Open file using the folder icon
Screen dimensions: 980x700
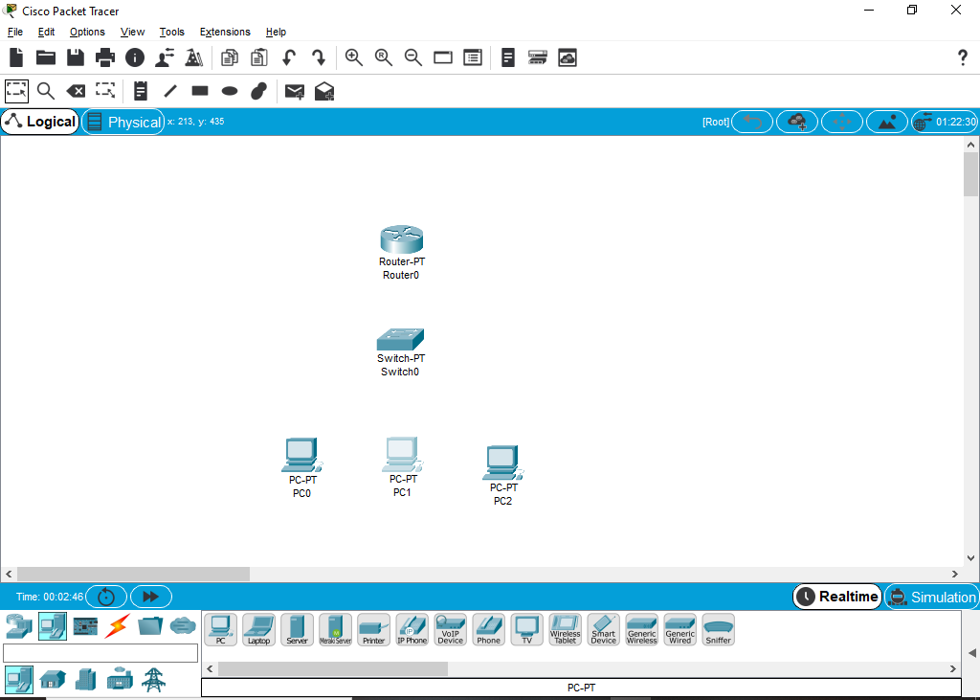pos(46,57)
